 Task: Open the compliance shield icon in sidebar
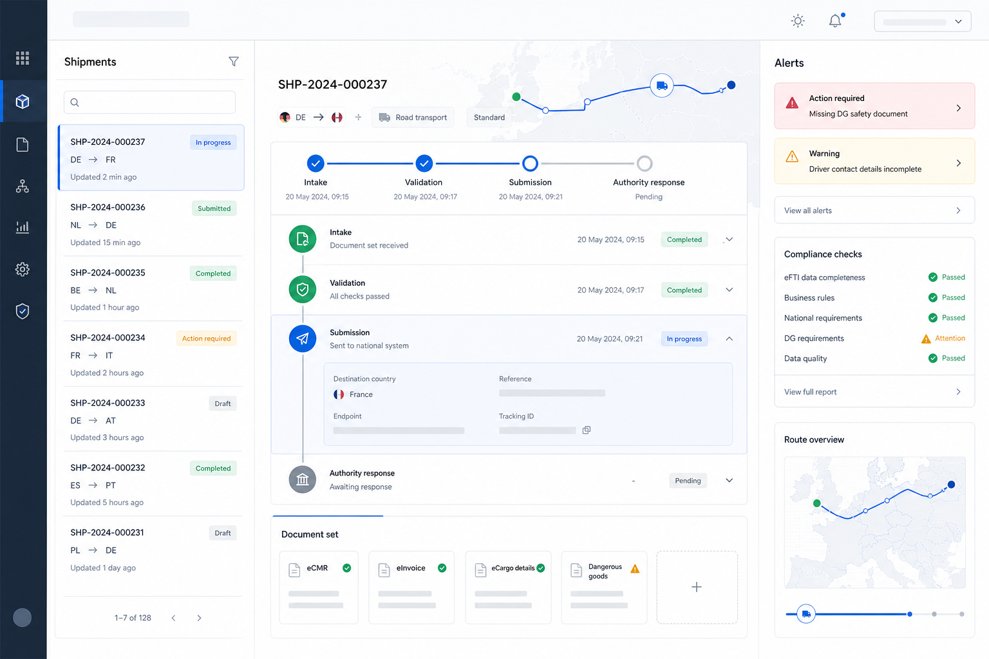click(23, 311)
